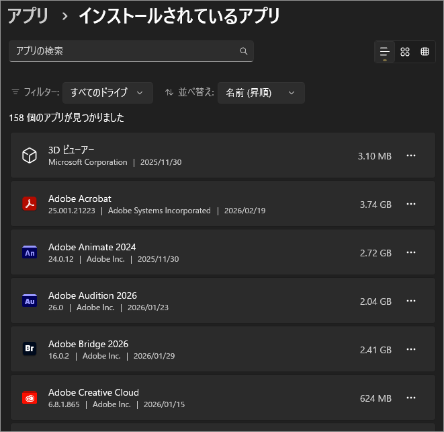Screen dimensions: 444x432
Task: Click the アプリの検索 search field
Action: [124, 51]
